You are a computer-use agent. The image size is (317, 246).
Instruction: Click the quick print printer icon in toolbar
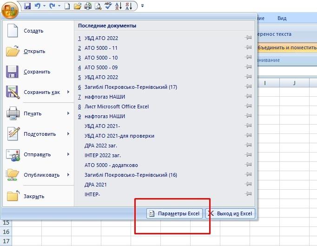pos(87,6)
